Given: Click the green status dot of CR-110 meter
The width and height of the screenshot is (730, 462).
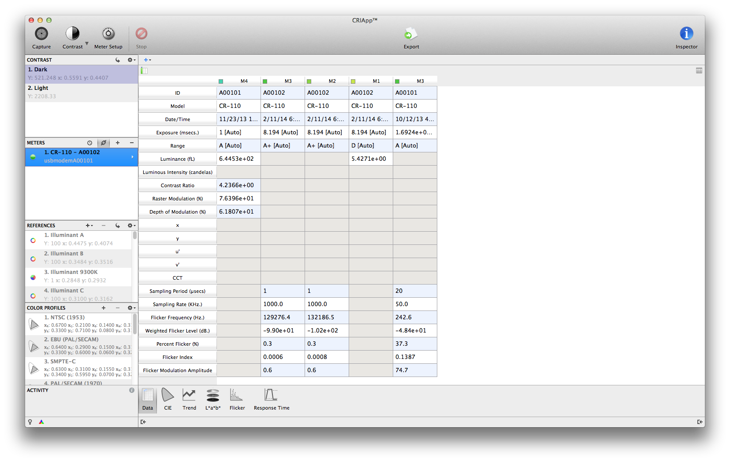Looking at the screenshot, I should (x=33, y=157).
